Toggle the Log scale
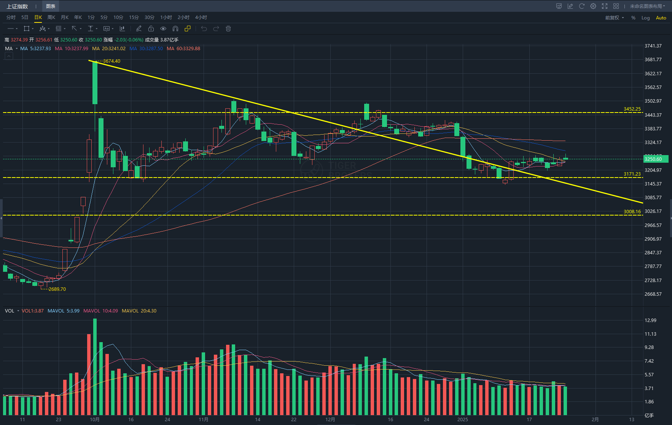Screen dimensions: 672x425 646,18
